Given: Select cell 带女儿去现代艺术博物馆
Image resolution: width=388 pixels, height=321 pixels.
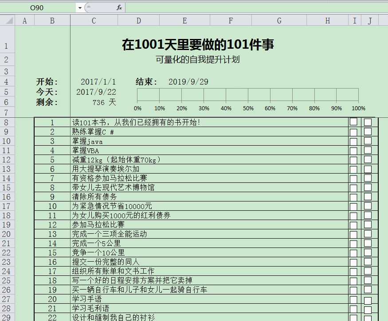Looking at the screenshot, I should (x=209, y=187).
